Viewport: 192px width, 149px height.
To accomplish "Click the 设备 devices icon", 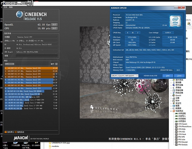I will (x=174, y=98).
